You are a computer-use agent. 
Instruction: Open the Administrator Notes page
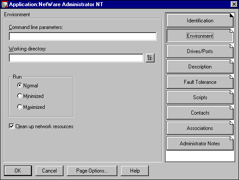(x=200, y=144)
